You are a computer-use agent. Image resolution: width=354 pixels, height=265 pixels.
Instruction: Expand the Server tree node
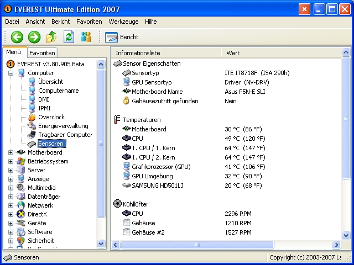coord(11,170)
